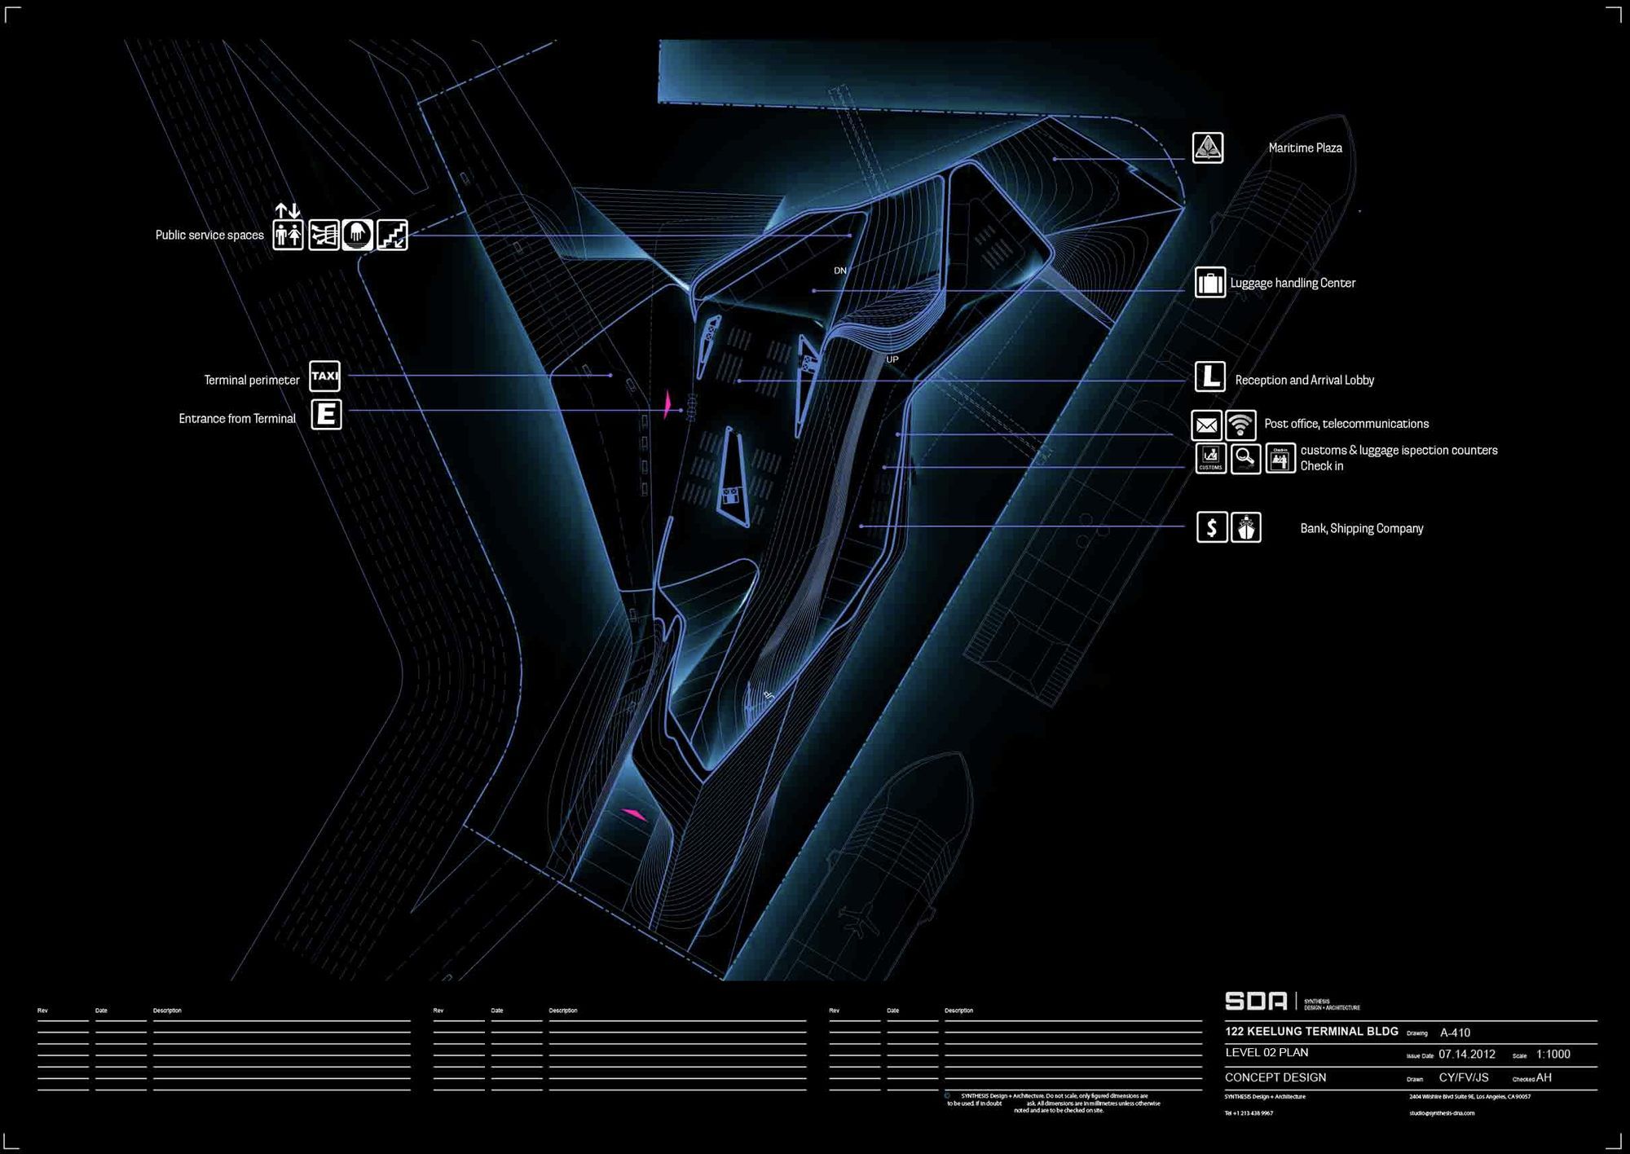Click the SDA logo in title block
Image resolution: width=1630 pixels, height=1154 pixels.
point(1256,1001)
